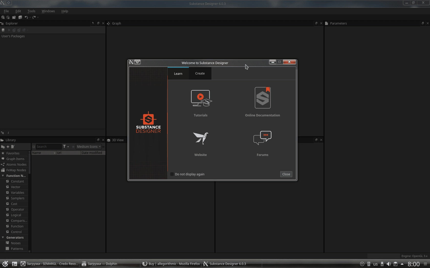Open the Help menu
The width and height of the screenshot is (430, 268).
(x=65, y=11)
